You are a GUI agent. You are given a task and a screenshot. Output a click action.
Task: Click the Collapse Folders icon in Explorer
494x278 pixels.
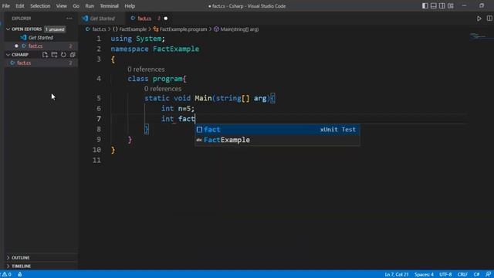73,55
